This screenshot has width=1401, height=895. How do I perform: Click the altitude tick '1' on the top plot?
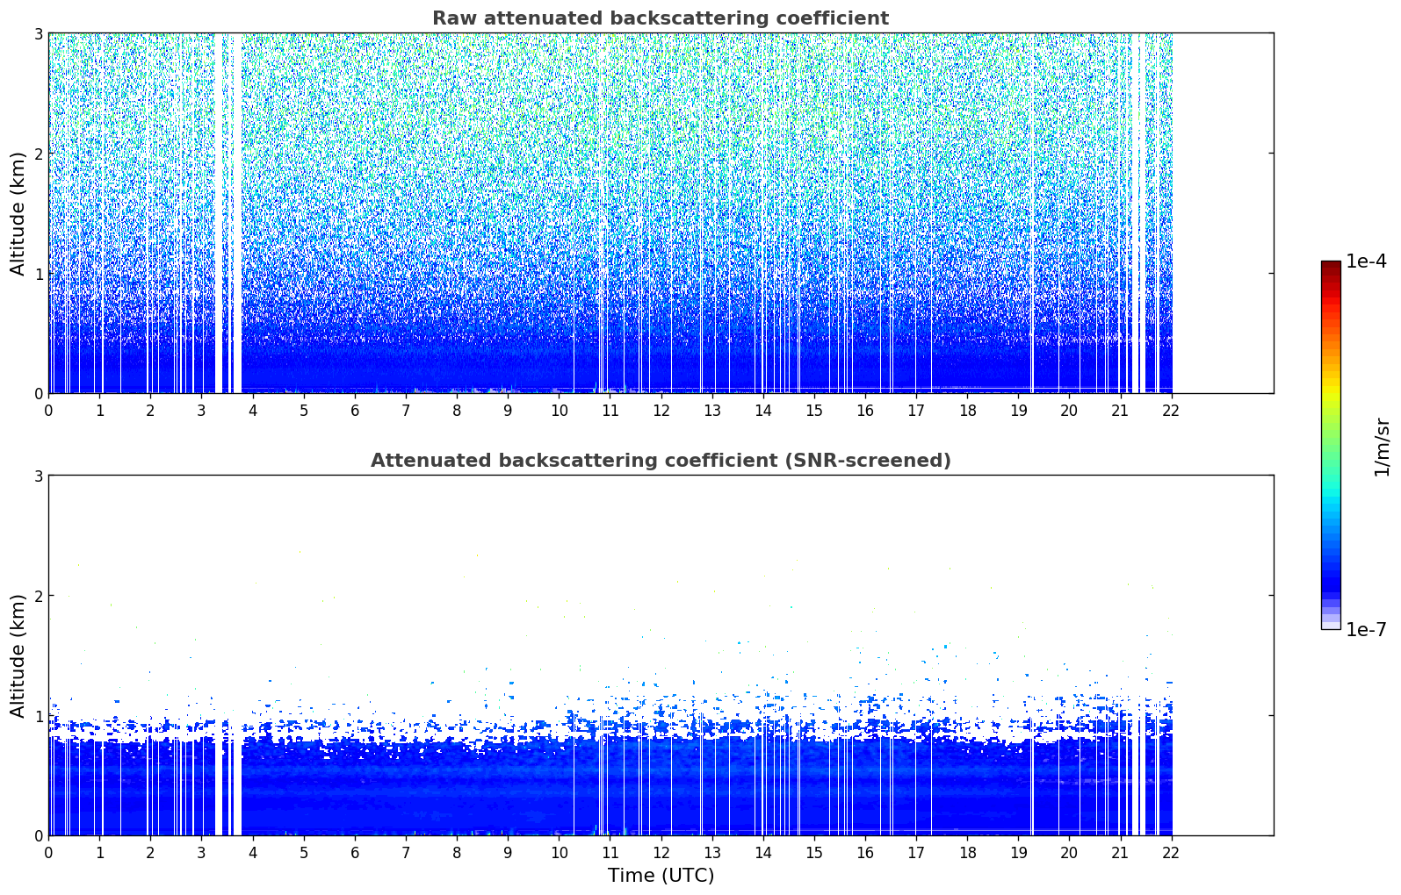[39, 274]
